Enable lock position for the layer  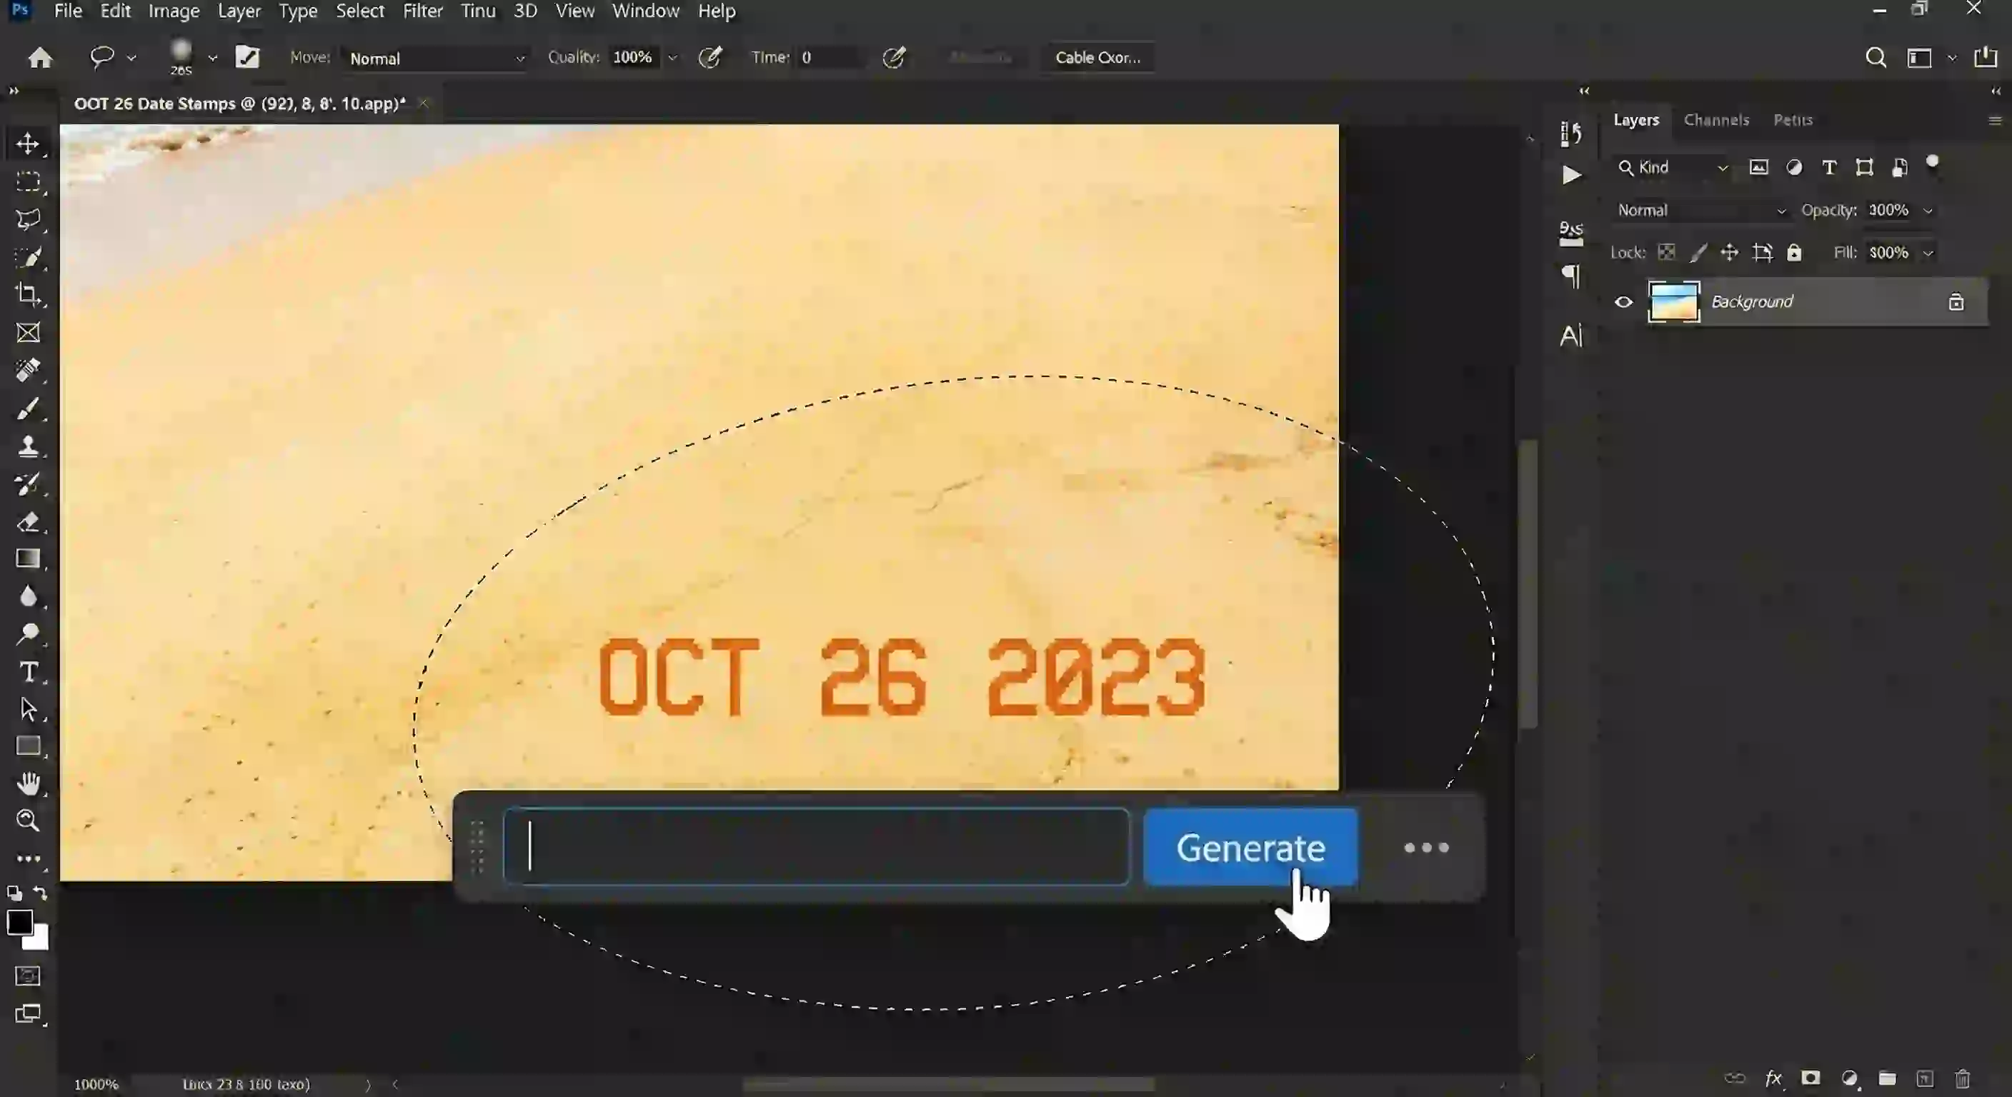pos(1730,252)
